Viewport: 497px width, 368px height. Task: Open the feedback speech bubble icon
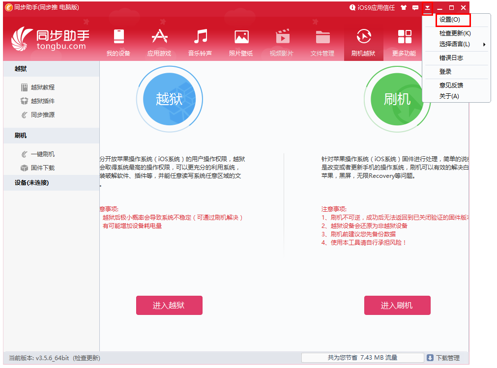[x=415, y=7]
